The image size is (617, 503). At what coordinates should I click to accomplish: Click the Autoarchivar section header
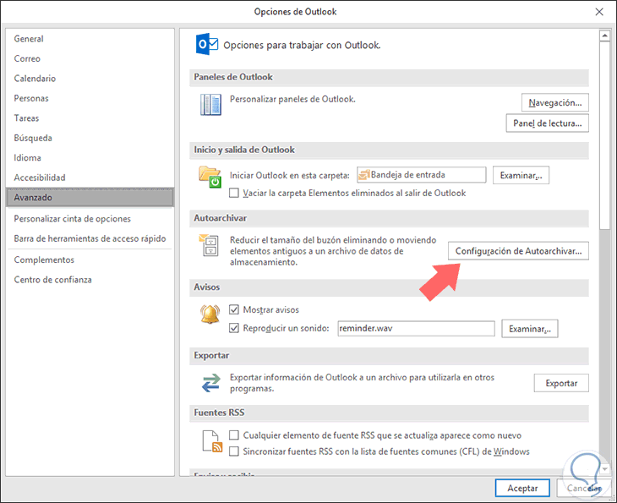(x=389, y=218)
